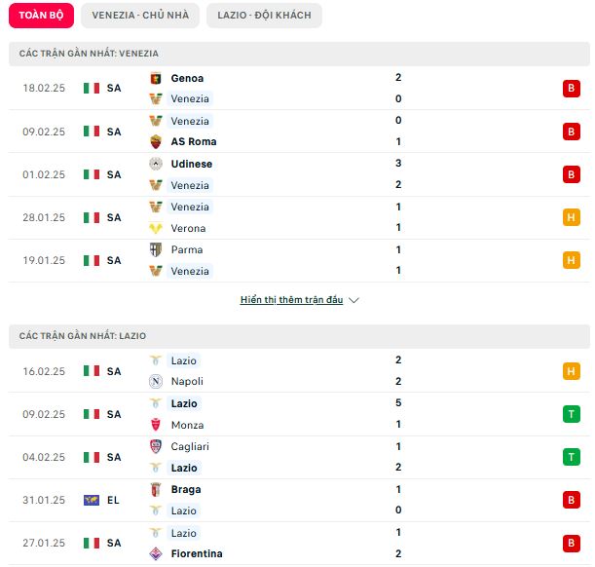The width and height of the screenshot is (595, 567).
Task: Click the red B badge for Genoa match
Action: [x=571, y=89]
